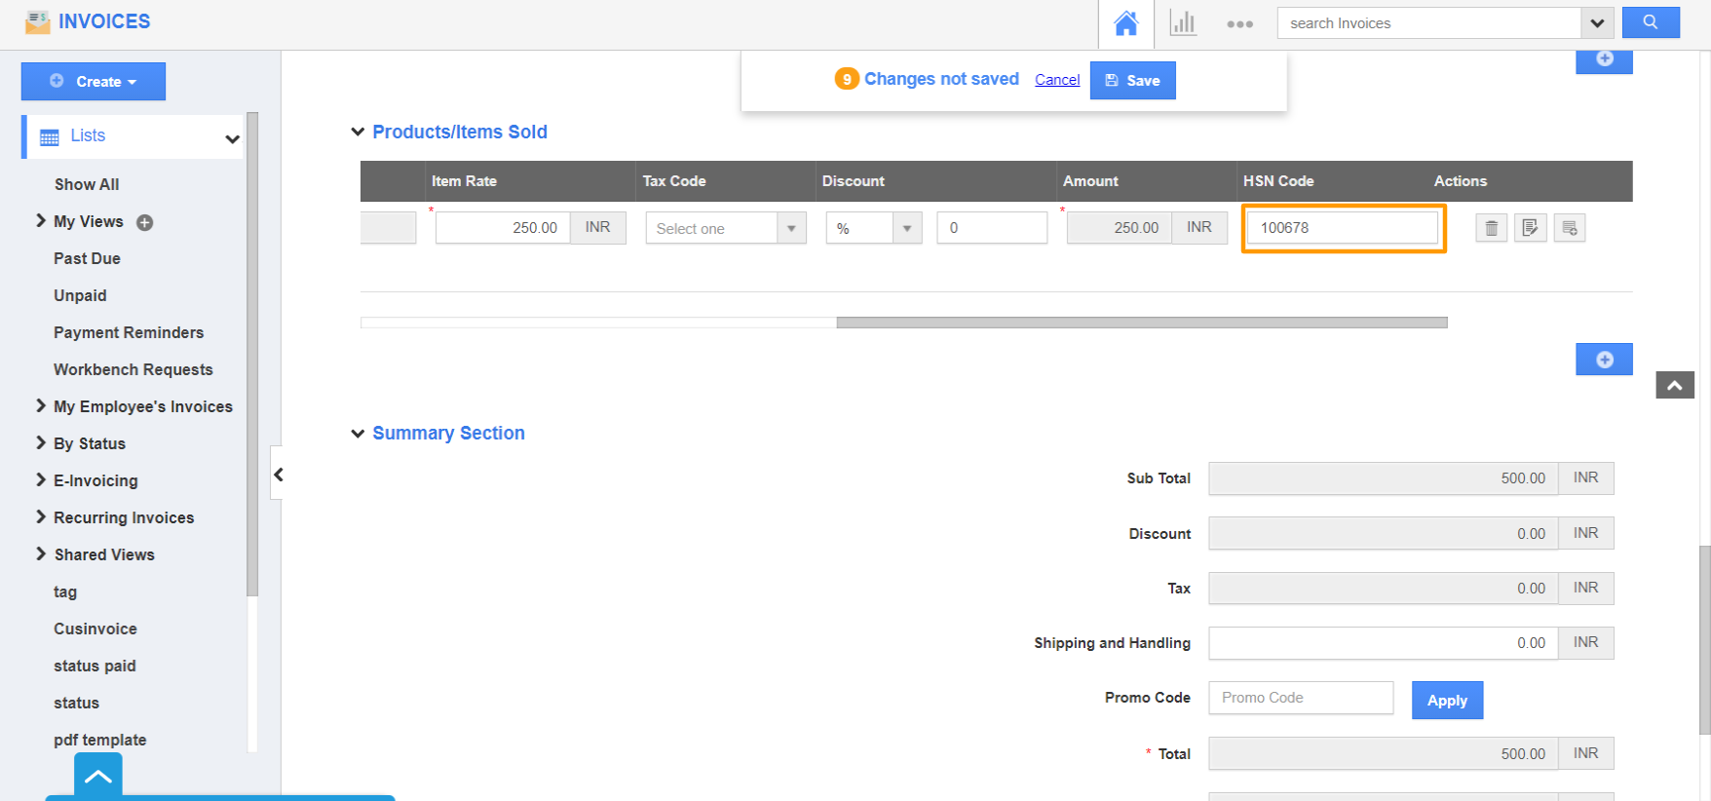Click the add-row icon in Actions column
1711x801 pixels.
pyautogui.click(x=1569, y=228)
